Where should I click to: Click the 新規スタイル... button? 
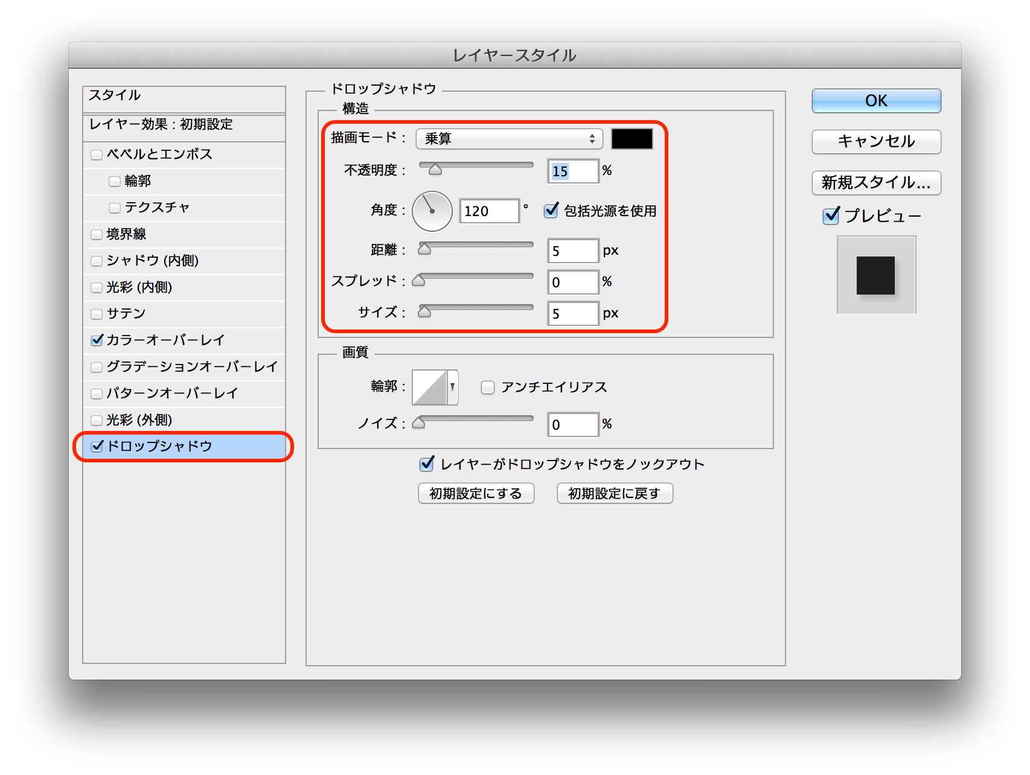876,183
